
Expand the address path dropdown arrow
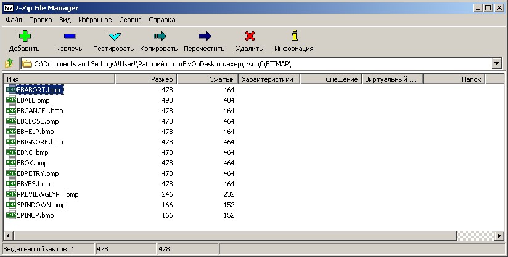tap(497, 63)
